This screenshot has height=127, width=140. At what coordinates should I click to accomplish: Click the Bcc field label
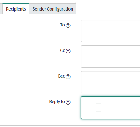(61, 76)
